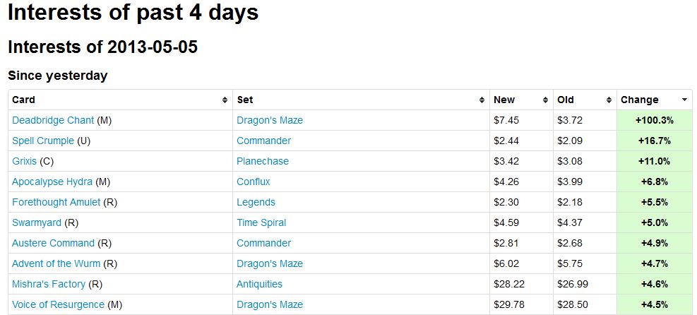This screenshot has width=697, height=315.
Task: Sort table by Card column arrows
Action: 225,100
